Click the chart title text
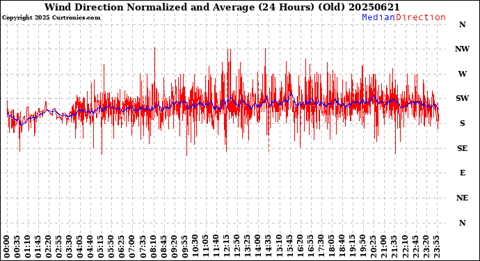 tap(222, 7)
